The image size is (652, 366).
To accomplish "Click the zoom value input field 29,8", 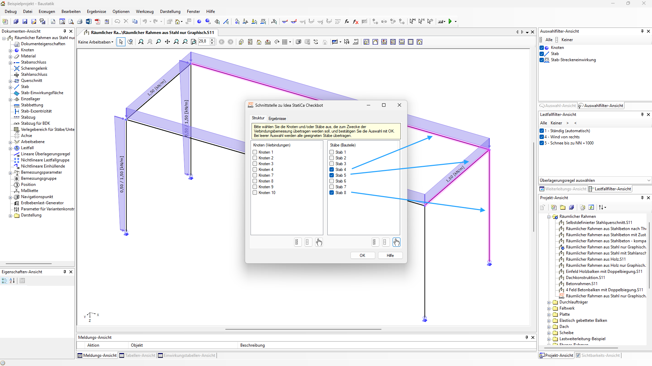I will (204, 41).
